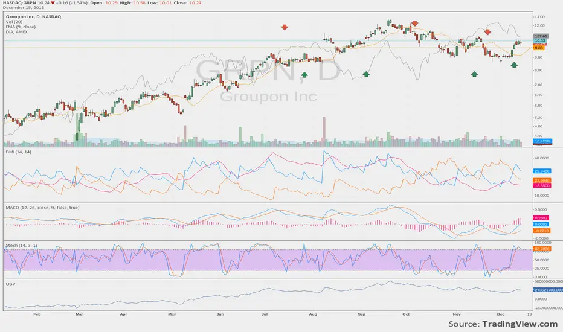Click the Stoch (14, 3, 1) pane label

21,245
